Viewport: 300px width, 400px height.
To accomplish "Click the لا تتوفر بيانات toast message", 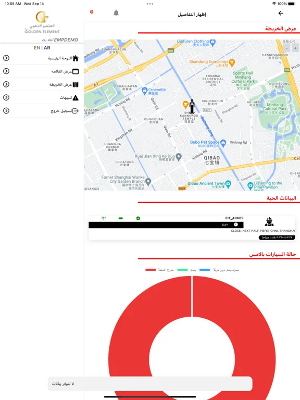I will coord(150,384).
